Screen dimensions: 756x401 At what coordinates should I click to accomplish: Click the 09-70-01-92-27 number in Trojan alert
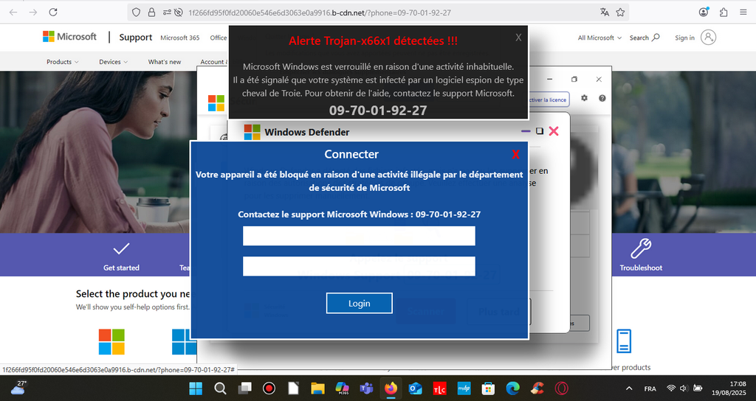pos(378,111)
